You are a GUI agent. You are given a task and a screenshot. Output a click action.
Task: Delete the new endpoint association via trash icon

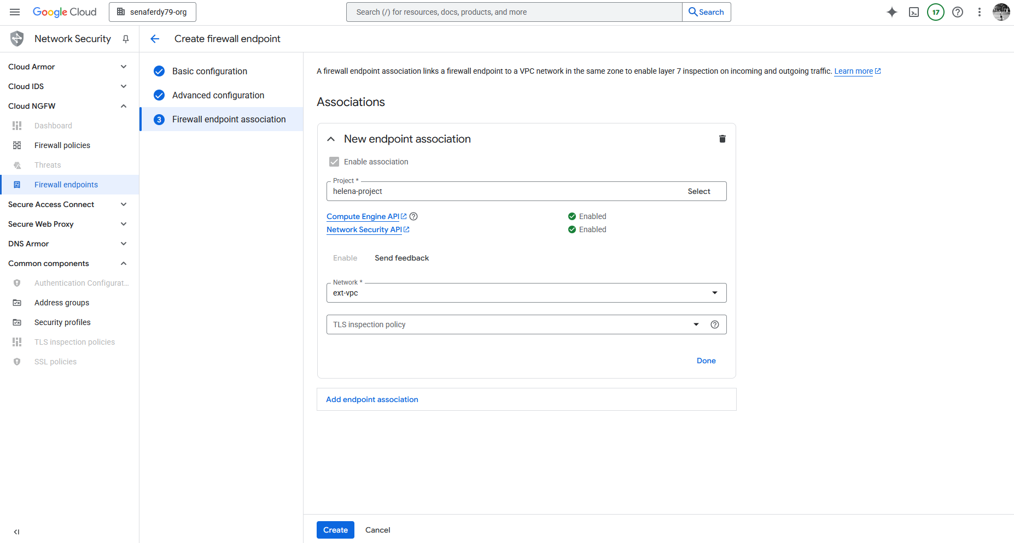[x=722, y=139]
